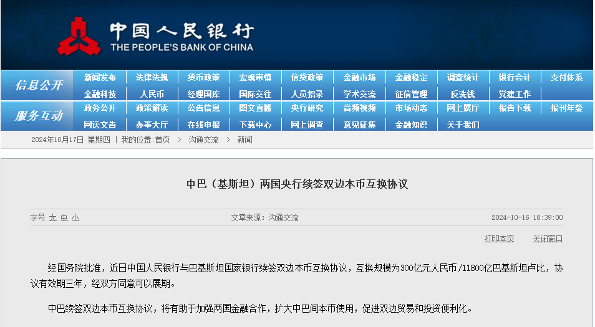Open the 新闻发布 menu item
The height and width of the screenshot is (327, 595).
pos(100,78)
